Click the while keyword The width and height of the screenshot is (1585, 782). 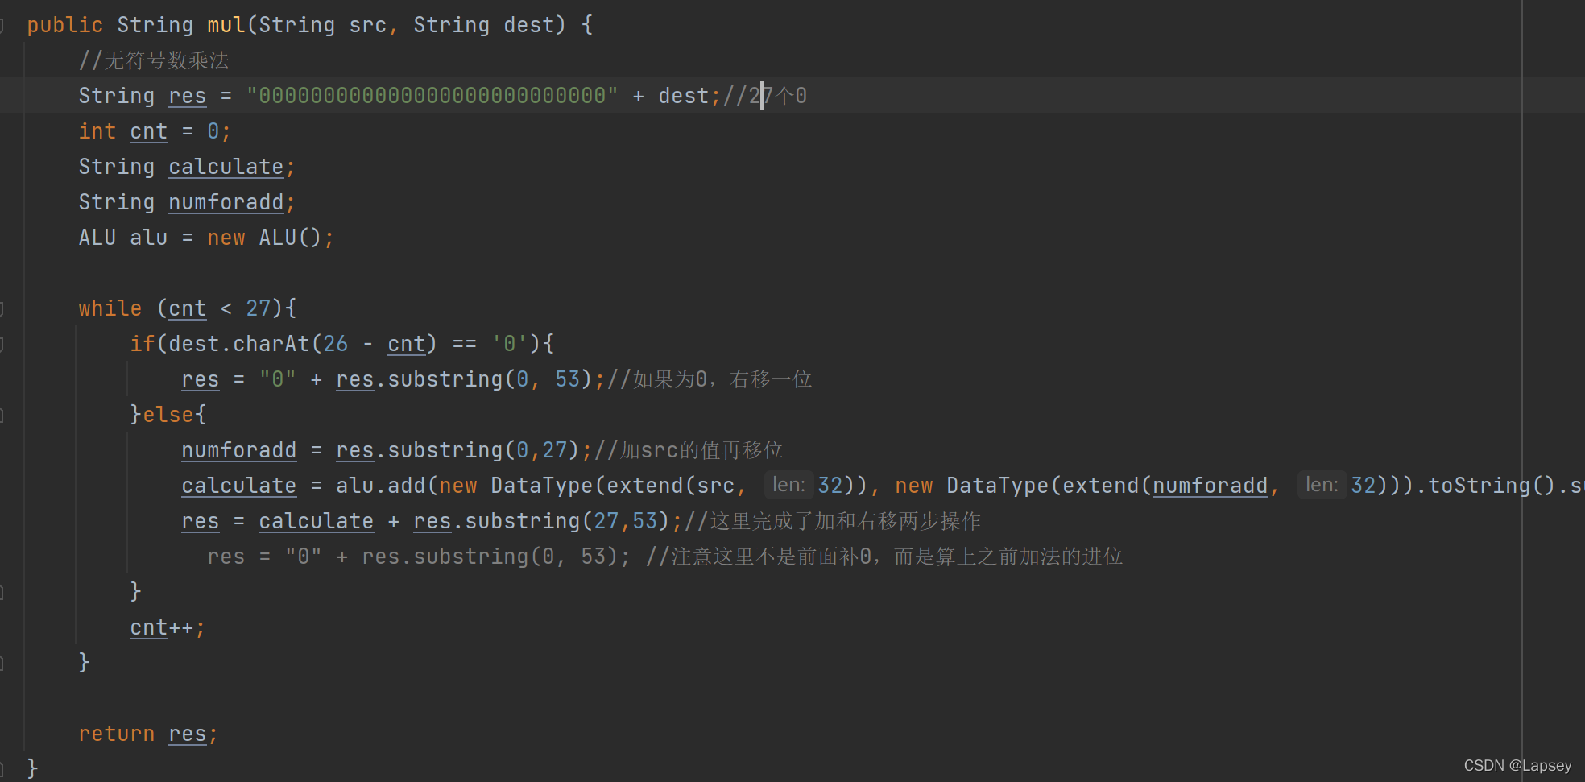[110, 308]
